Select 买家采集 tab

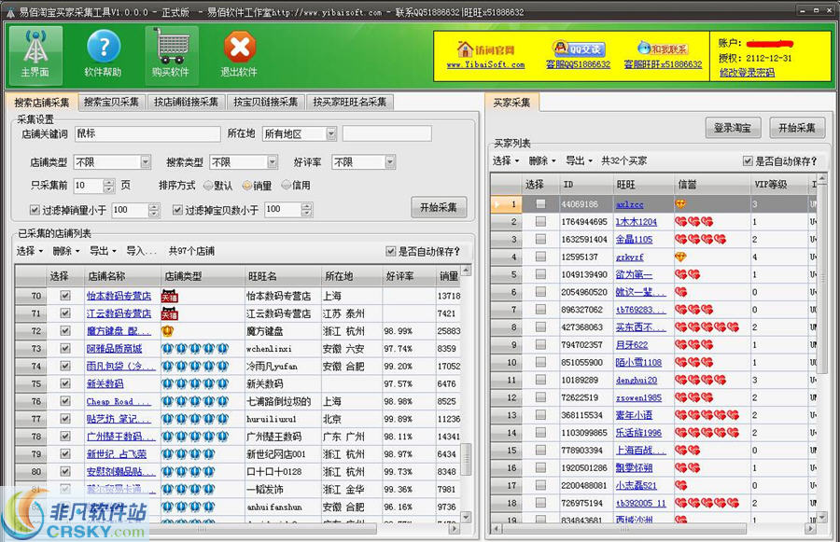click(511, 103)
